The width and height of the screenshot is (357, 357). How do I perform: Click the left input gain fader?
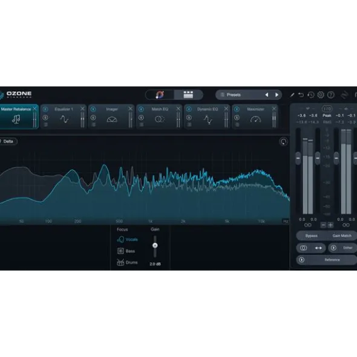[x=298, y=158]
